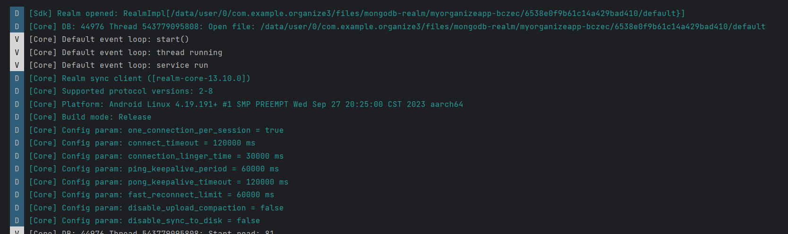Click the "Build mode: Release" log line
The height and width of the screenshot is (234, 788).
point(90,117)
